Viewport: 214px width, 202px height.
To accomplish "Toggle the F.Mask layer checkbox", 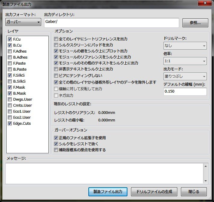I will click(x=10, y=87).
